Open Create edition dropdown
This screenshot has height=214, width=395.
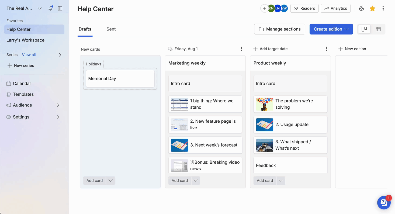click(331, 29)
